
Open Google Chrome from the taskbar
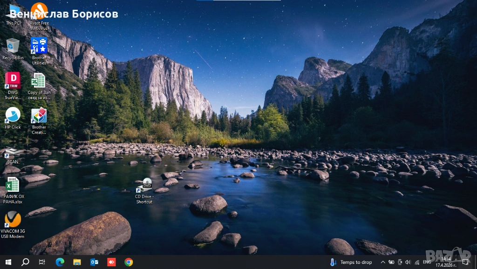click(129, 262)
